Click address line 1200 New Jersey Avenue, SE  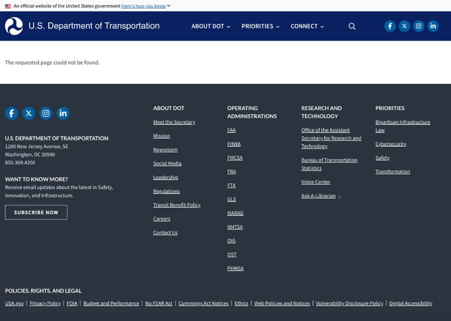coord(37,147)
